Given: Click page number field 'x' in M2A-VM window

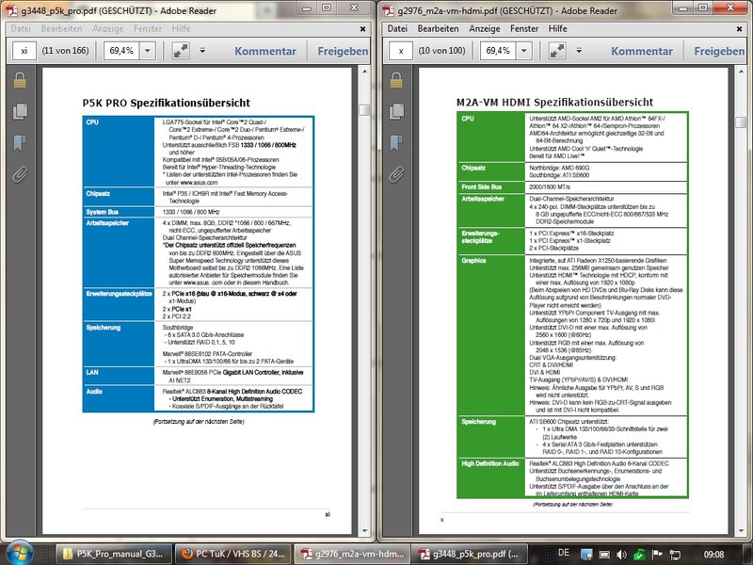Looking at the screenshot, I should point(401,51).
